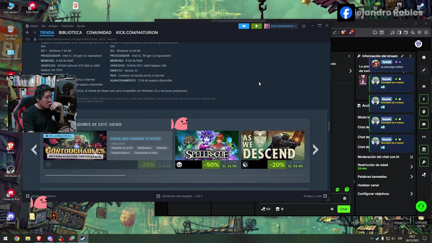Show hidden system tray icons chevron

(372, 238)
